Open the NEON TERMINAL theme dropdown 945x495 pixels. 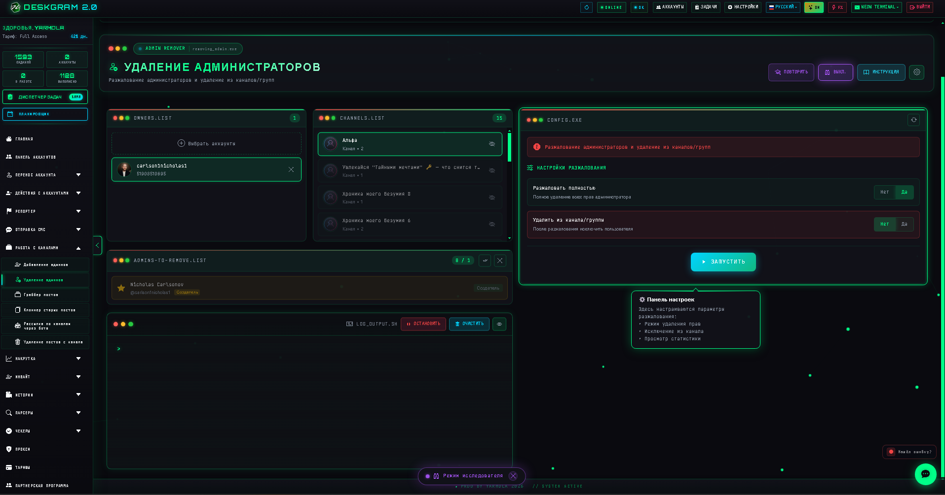click(876, 7)
